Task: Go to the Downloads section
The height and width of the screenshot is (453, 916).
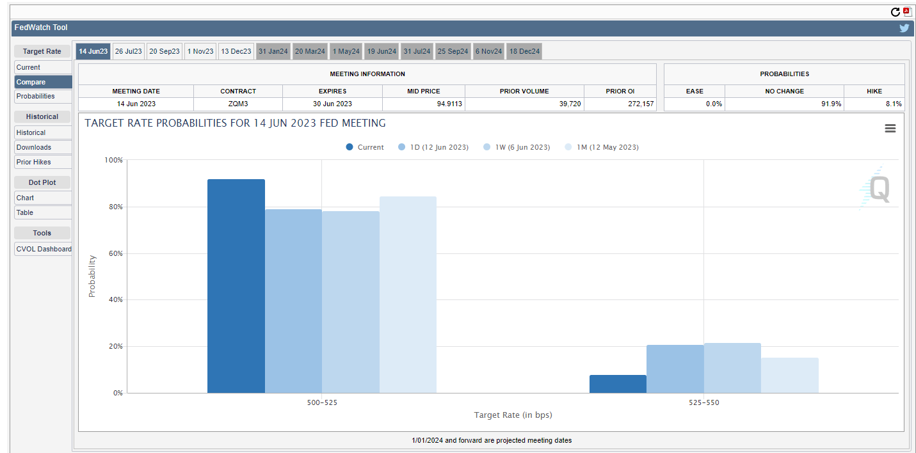Action: (x=43, y=147)
